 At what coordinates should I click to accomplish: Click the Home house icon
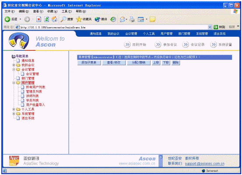pyautogui.click(x=54, y=19)
